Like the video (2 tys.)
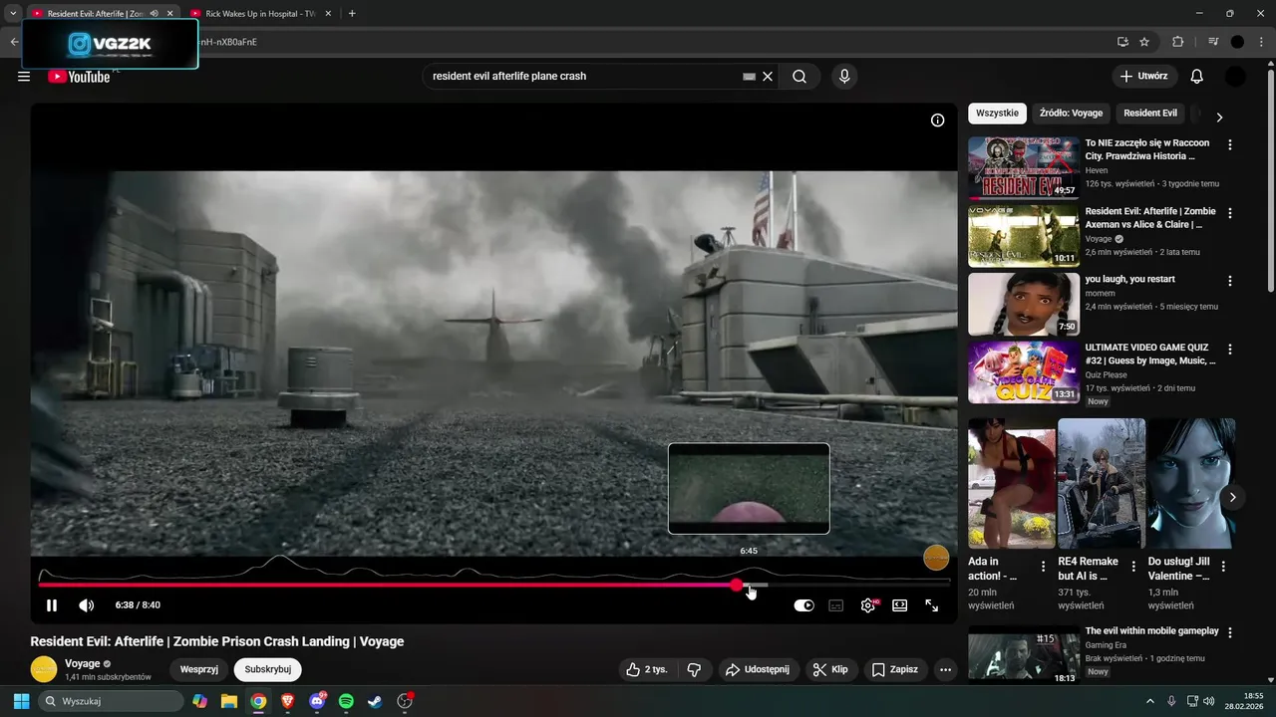Image resolution: width=1276 pixels, height=717 pixels. pos(646,669)
